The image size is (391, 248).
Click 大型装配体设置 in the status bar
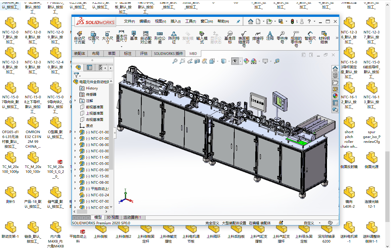point(234,223)
